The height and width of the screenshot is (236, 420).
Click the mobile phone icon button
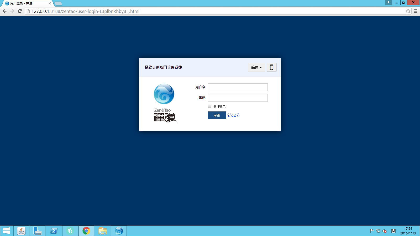click(272, 67)
